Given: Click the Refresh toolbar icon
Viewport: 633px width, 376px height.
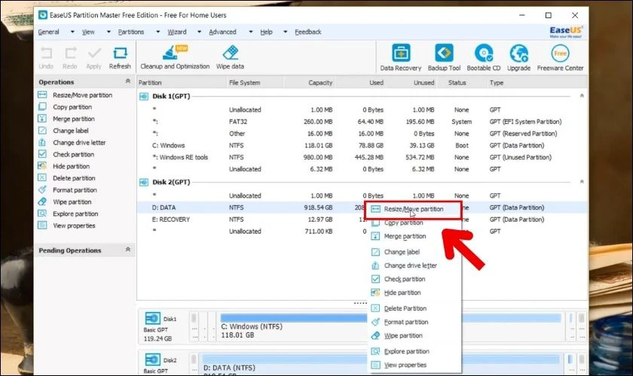Looking at the screenshot, I should tap(120, 58).
